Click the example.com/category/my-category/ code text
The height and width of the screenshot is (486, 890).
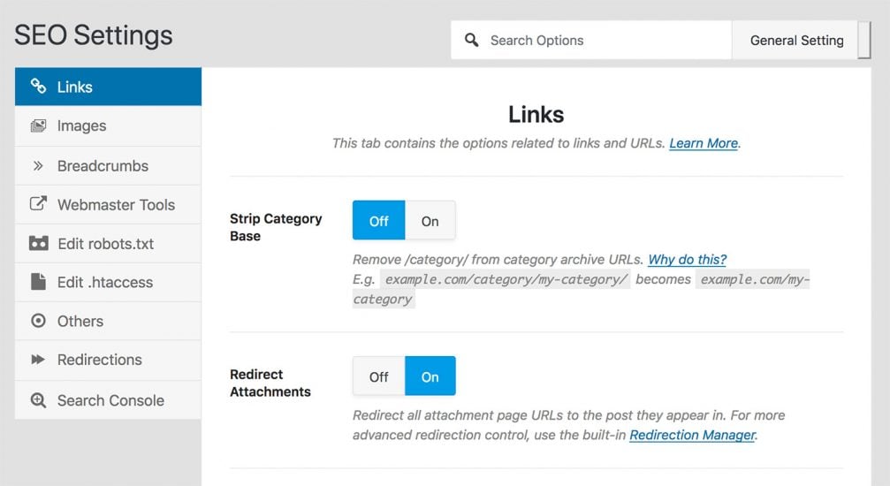pyautogui.click(x=506, y=279)
